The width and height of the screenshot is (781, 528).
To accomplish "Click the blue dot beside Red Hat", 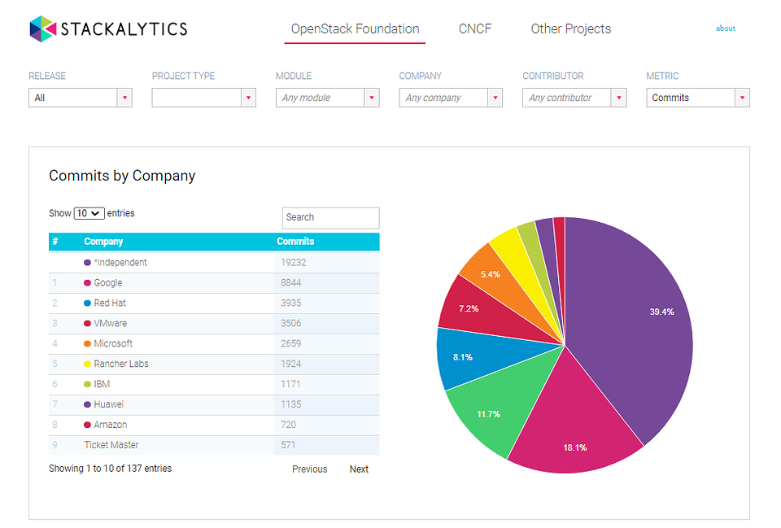I will [87, 303].
